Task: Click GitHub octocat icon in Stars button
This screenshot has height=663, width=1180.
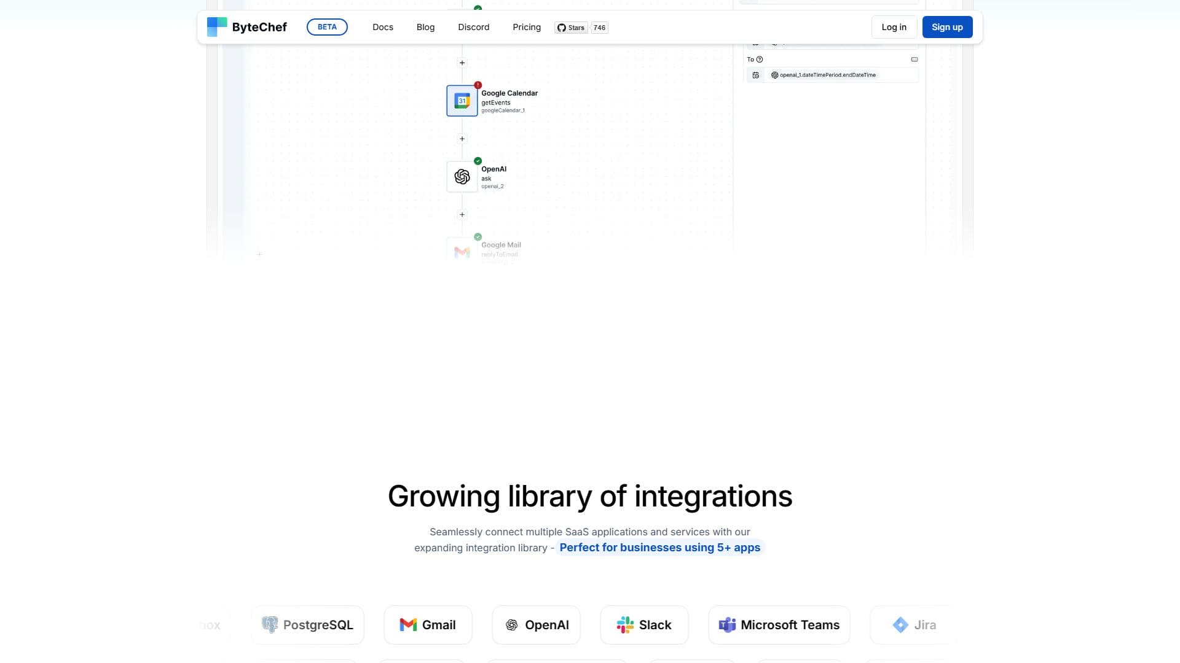Action: [x=561, y=28]
